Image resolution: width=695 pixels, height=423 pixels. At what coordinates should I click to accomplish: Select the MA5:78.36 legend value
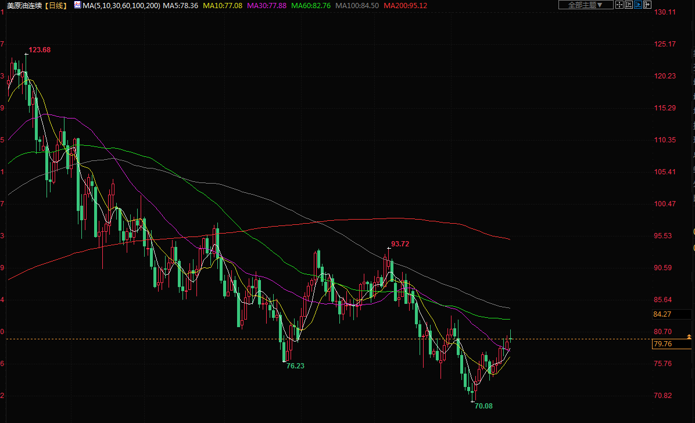(181, 5)
